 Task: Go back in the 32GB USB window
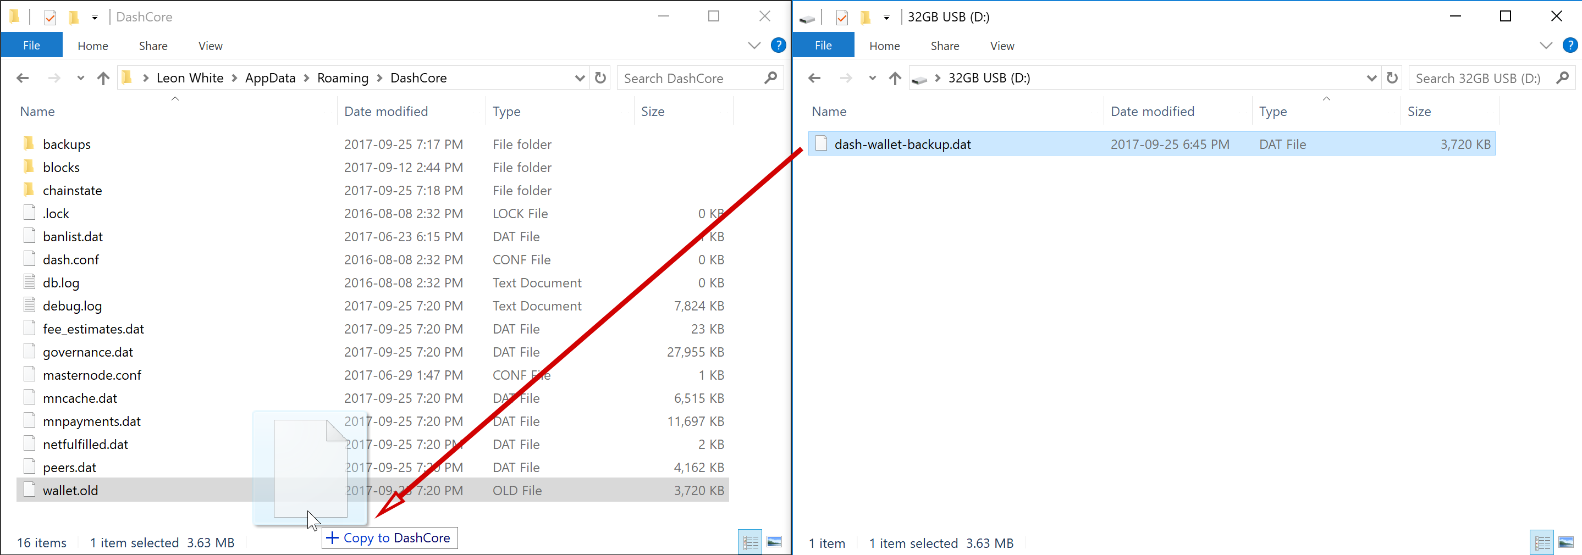point(814,78)
